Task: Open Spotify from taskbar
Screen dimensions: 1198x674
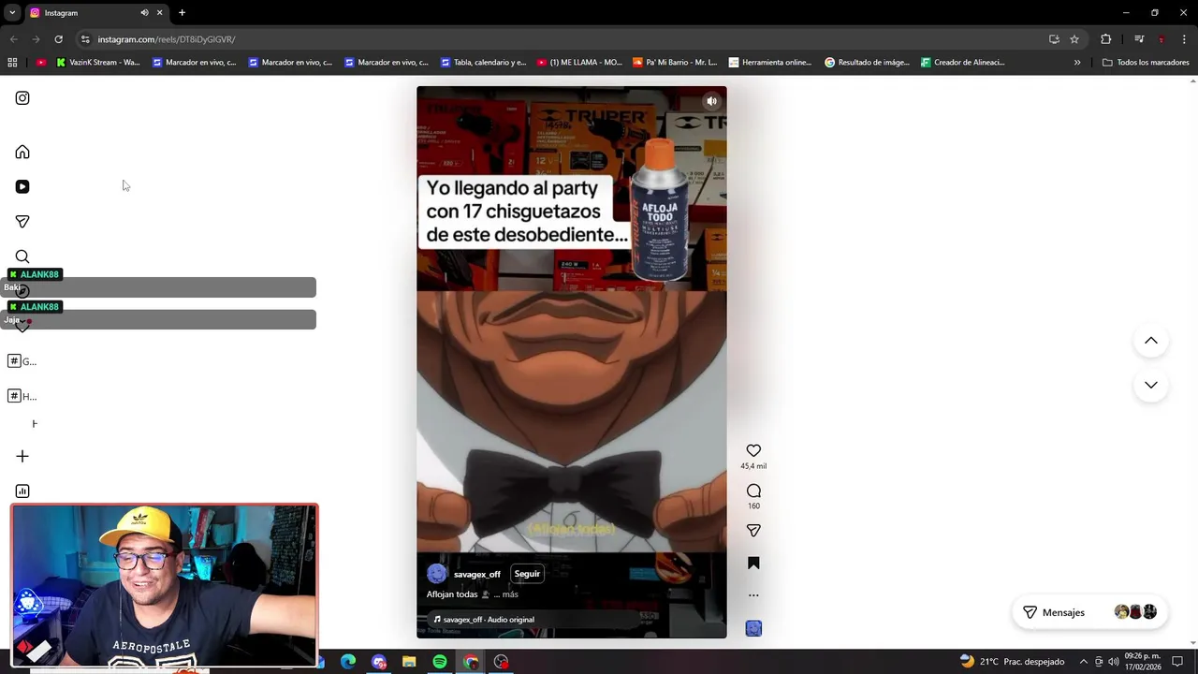Action: pyautogui.click(x=440, y=662)
